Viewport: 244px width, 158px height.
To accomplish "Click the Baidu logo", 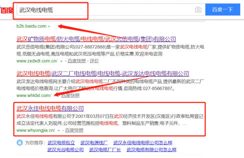I will click(7, 10).
